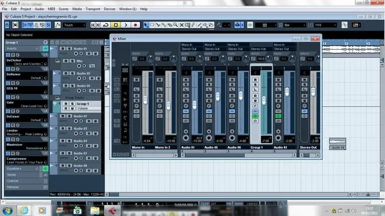385x216 pixels.
Task: Select the Erase tool in toolbar
Action: point(170,25)
